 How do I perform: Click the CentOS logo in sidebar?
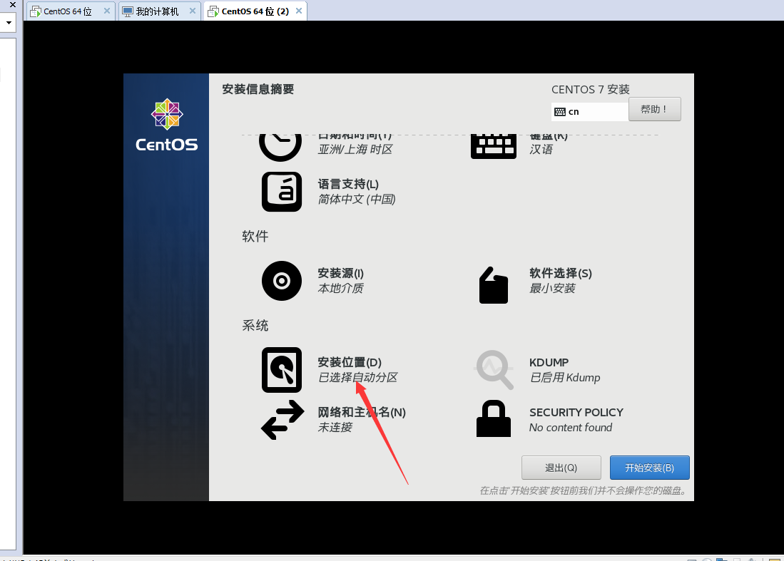166,125
